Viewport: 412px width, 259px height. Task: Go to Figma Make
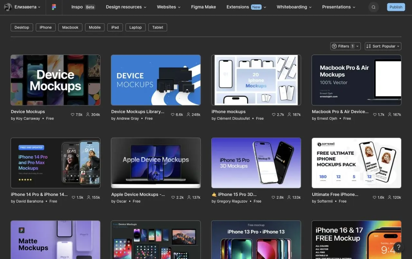pyautogui.click(x=203, y=7)
